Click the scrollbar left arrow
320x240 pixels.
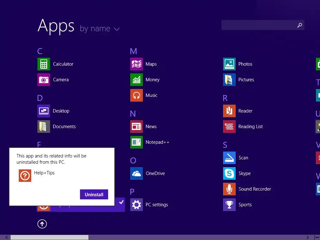point(7,237)
